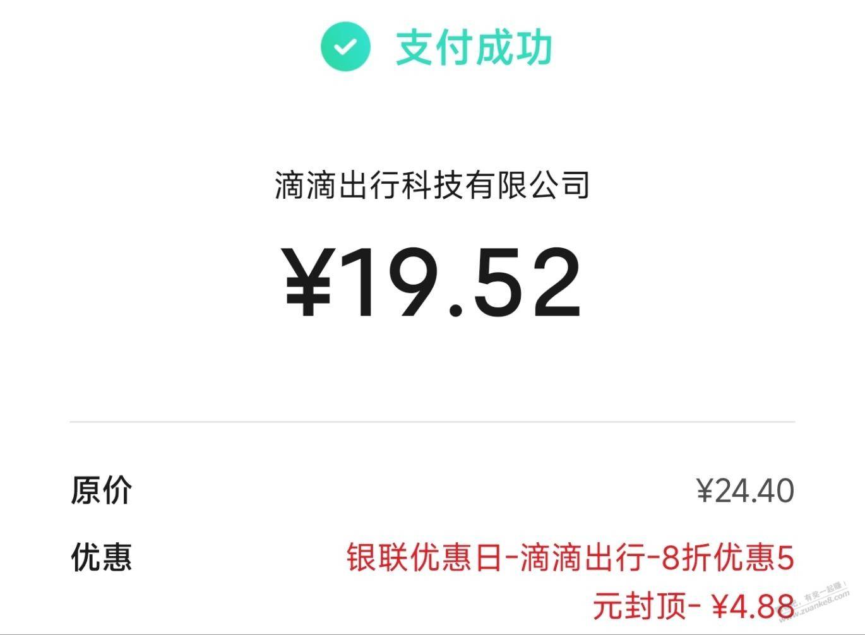Tap the 支付成功 heading text

(474, 47)
